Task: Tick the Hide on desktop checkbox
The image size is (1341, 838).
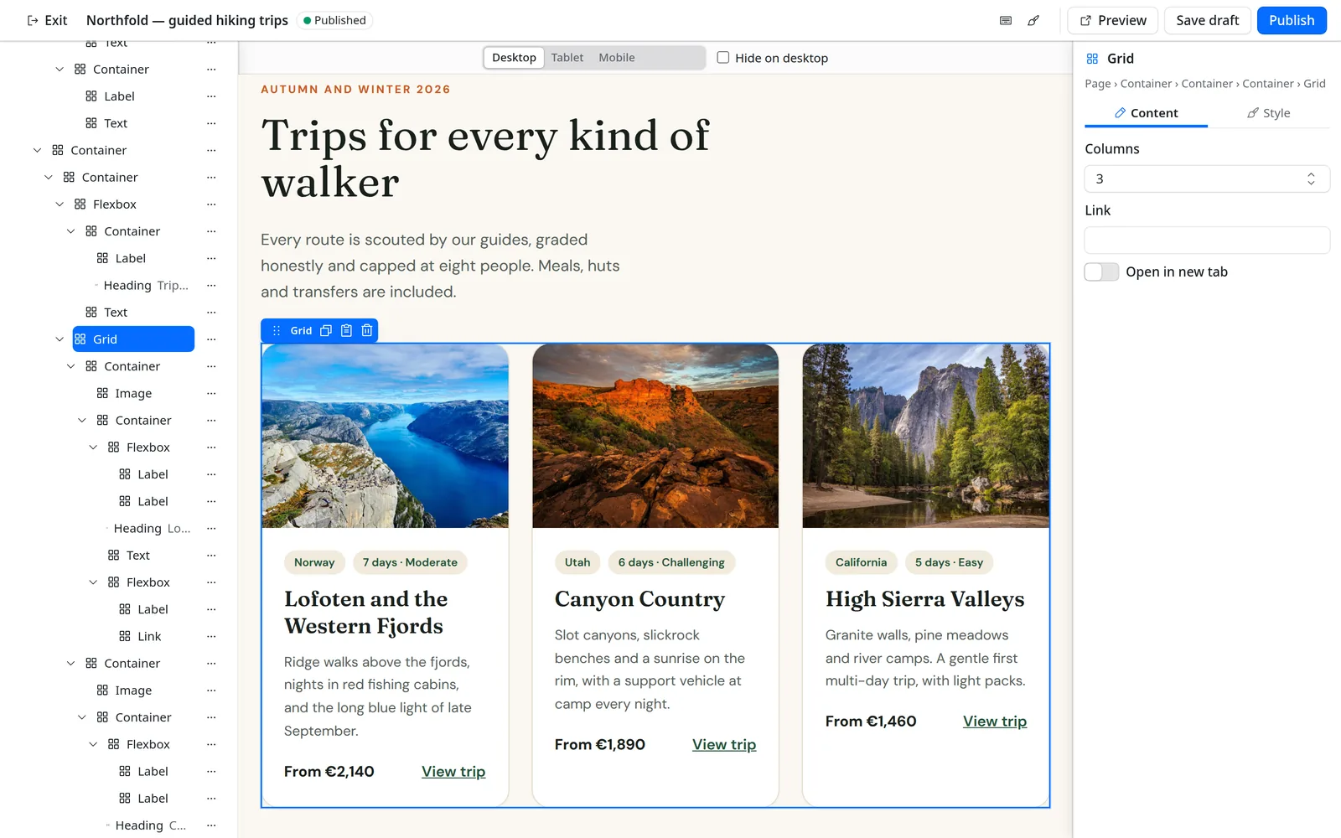Action: point(723,58)
